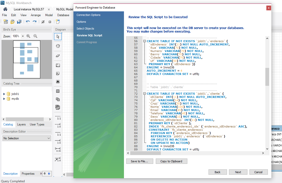Viewport: 282px width, 183px height.
Task: Click the new diagram note toolbar icon
Action: click(x=58, y=22)
